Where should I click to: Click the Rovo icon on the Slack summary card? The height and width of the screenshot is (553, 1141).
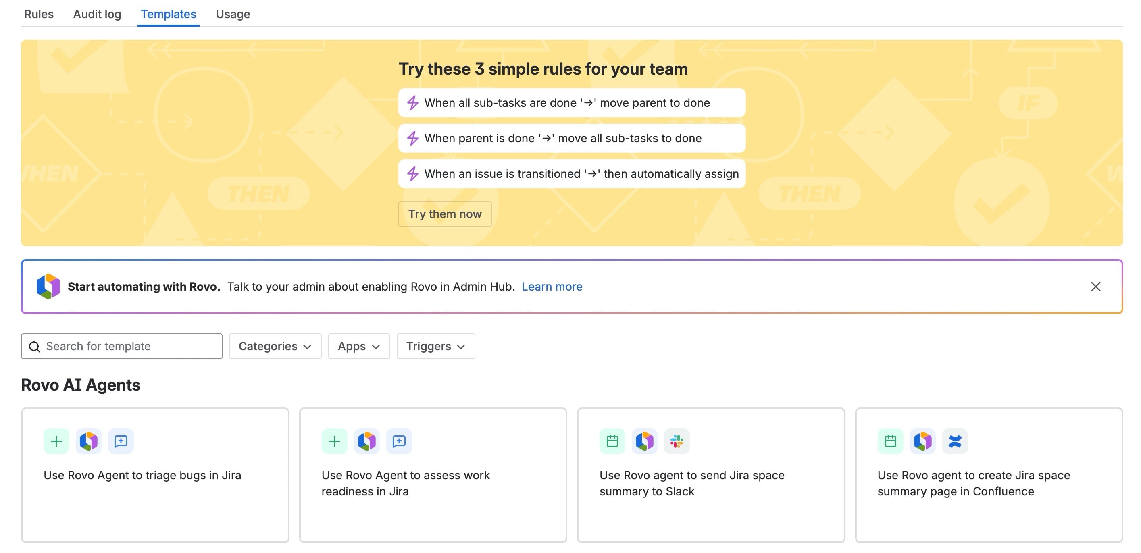pos(644,441)
